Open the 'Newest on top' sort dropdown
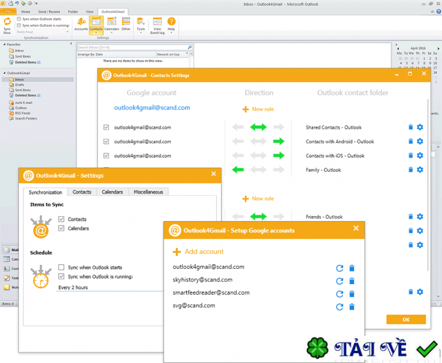The image size is (442, 363). tap(172, 54)
